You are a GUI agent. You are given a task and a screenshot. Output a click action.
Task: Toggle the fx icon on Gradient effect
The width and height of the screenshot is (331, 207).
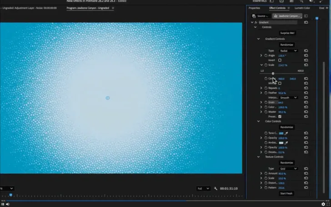click(x=256, y=22)
